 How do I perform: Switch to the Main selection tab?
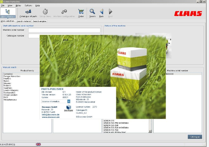[x=8, y=21]
